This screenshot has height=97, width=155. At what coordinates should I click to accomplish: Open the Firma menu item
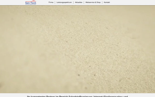click(51, 2)
